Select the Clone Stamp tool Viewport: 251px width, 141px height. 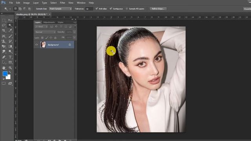coord(4,41)
